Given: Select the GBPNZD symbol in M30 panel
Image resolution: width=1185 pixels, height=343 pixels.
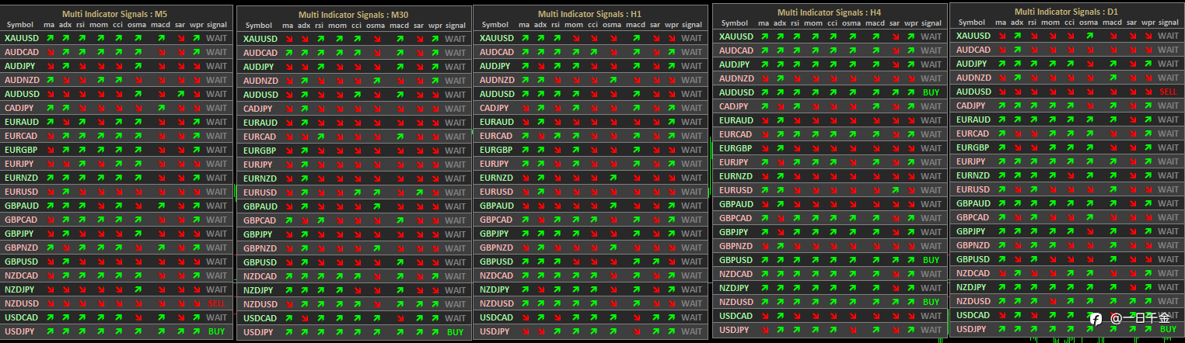Looking at the screenshot, I should [x=260, y=248].
